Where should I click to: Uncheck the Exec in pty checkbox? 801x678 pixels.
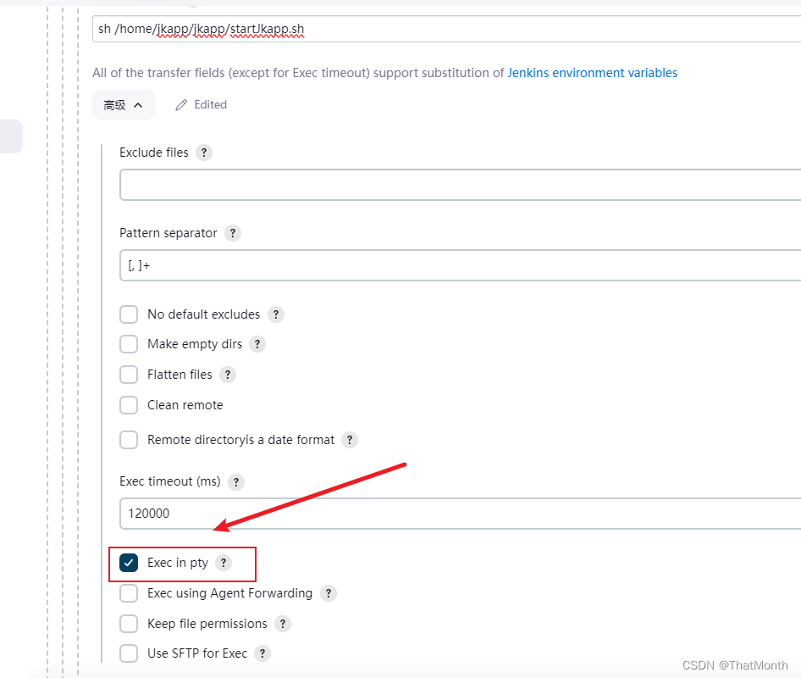click(129, 563)
